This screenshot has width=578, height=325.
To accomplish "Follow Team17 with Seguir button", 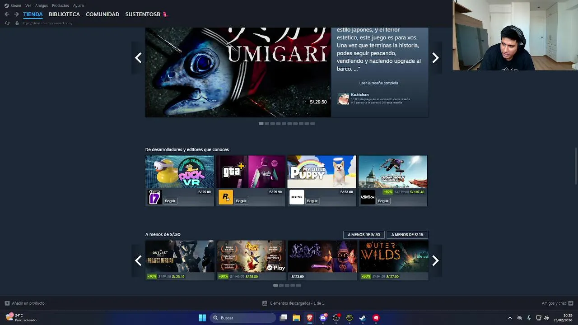I will [170, 201].
